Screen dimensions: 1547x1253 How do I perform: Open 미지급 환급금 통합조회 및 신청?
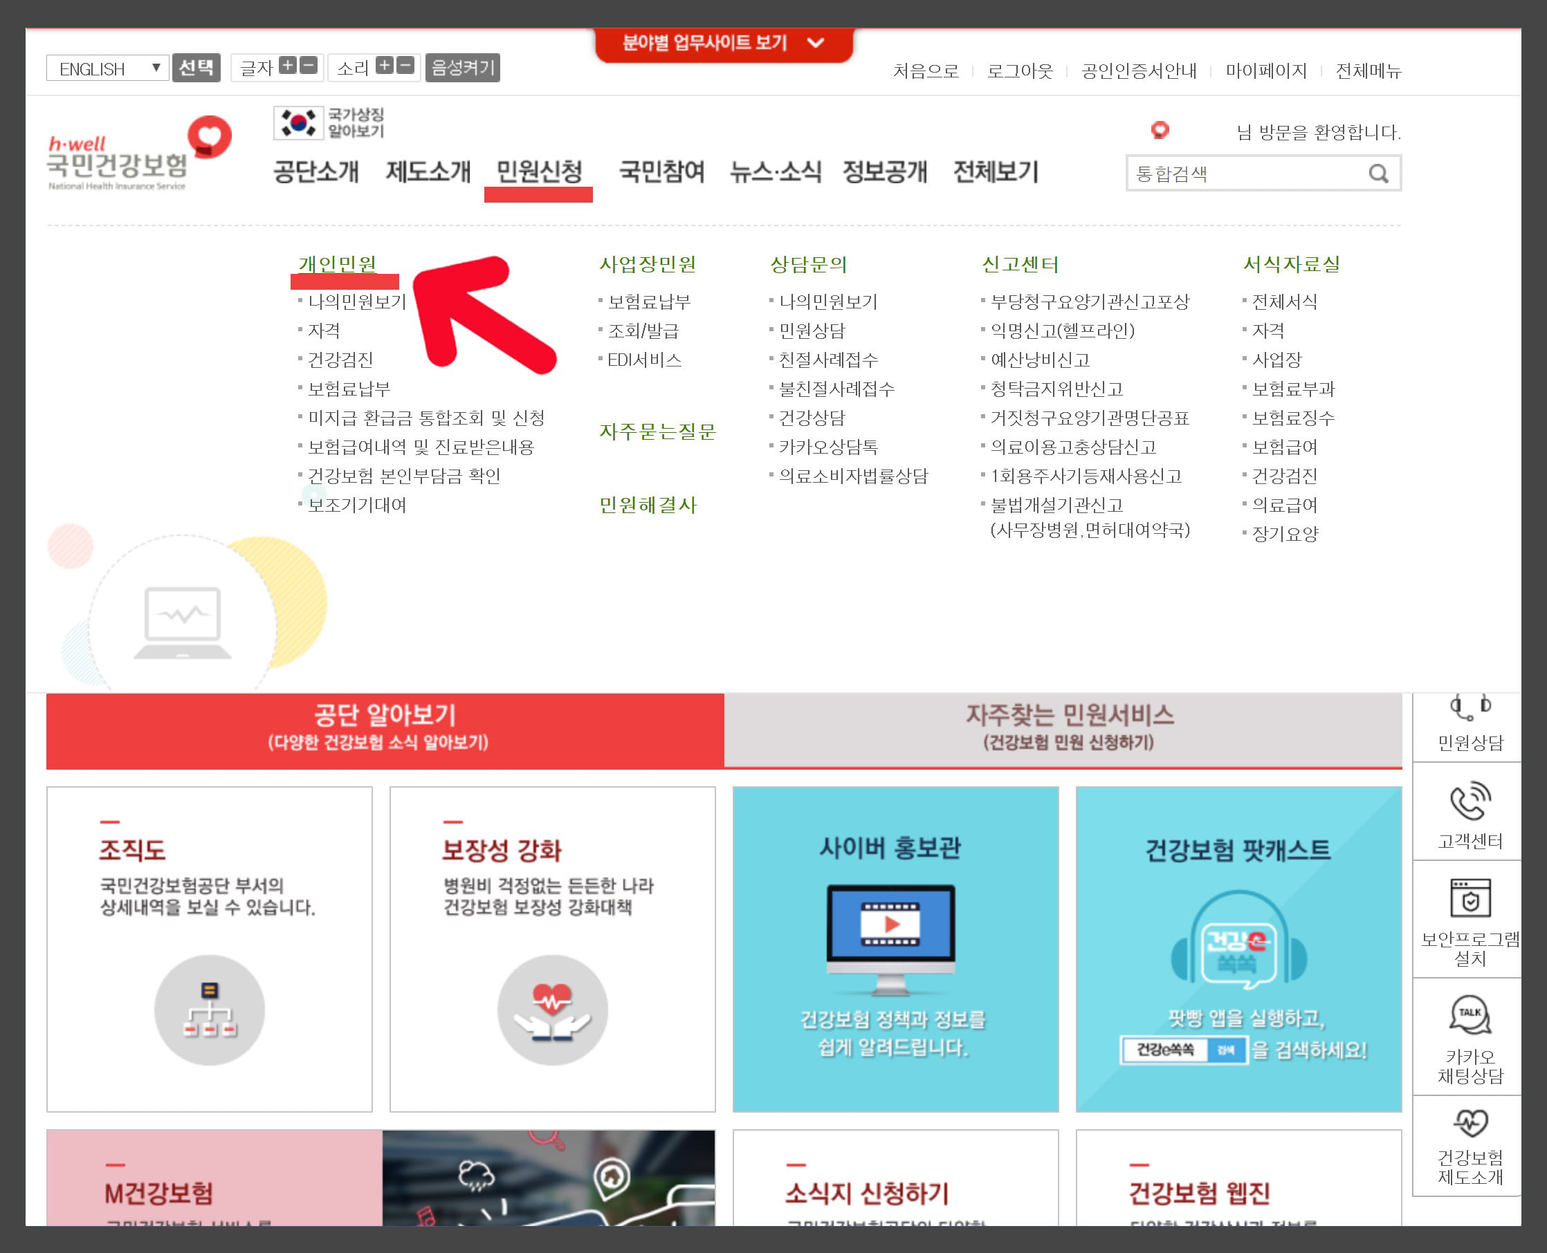pos(426,418)
